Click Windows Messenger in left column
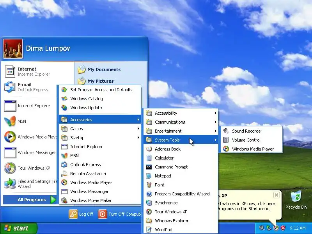 click(30, 152)
